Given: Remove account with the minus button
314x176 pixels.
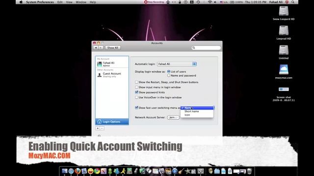Looking at the screenshot, I should (x=102, y=128).
